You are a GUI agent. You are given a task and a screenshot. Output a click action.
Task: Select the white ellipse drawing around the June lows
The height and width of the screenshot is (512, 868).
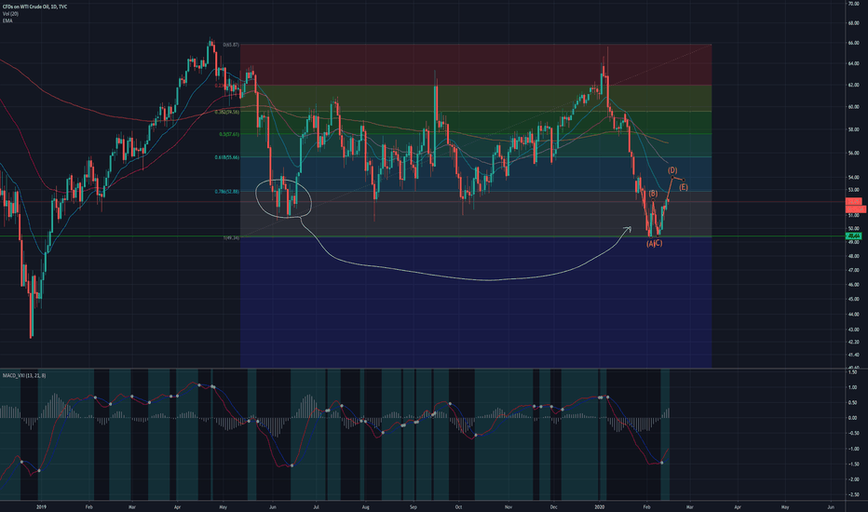[x=283, y=197]
